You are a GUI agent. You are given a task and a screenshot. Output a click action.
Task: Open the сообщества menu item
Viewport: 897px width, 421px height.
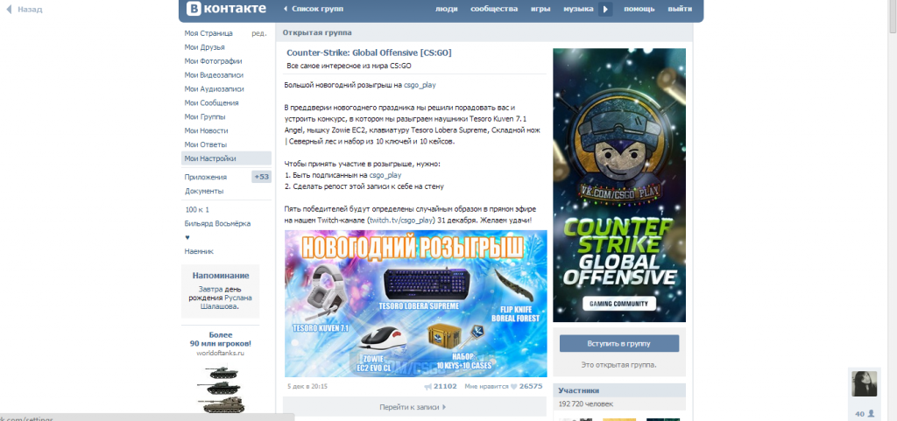click(x=493, y=10)
